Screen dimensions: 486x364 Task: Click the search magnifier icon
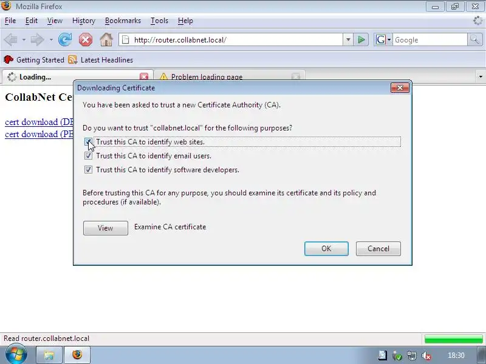tap(475, 39)
